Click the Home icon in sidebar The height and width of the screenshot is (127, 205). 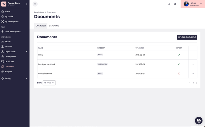tap(3, 12)
